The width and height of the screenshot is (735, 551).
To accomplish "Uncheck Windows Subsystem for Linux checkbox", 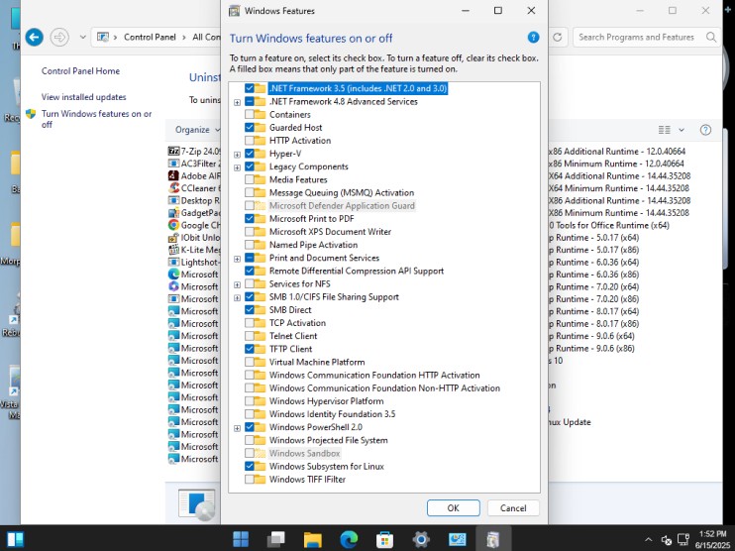I will pos(250,466).
